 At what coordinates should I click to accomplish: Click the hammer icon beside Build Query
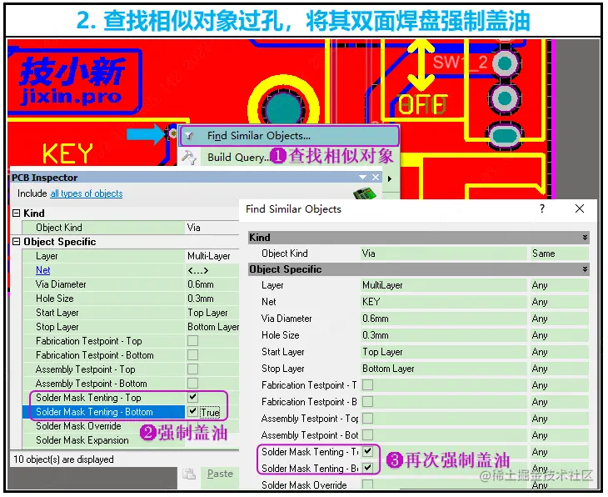(189, 158)
